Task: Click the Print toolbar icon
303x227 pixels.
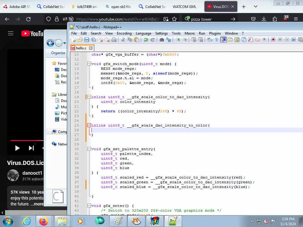Action: coord(114,40)
